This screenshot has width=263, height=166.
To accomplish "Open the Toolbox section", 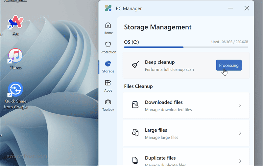I will pyautogui.click(x=108, y=105).
